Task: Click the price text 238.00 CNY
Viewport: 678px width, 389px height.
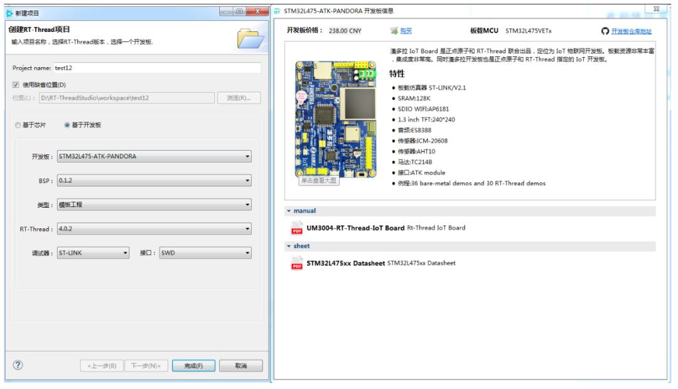Action: tap(345, 31)
